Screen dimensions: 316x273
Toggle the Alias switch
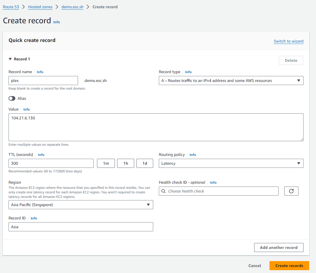[12, 98]
